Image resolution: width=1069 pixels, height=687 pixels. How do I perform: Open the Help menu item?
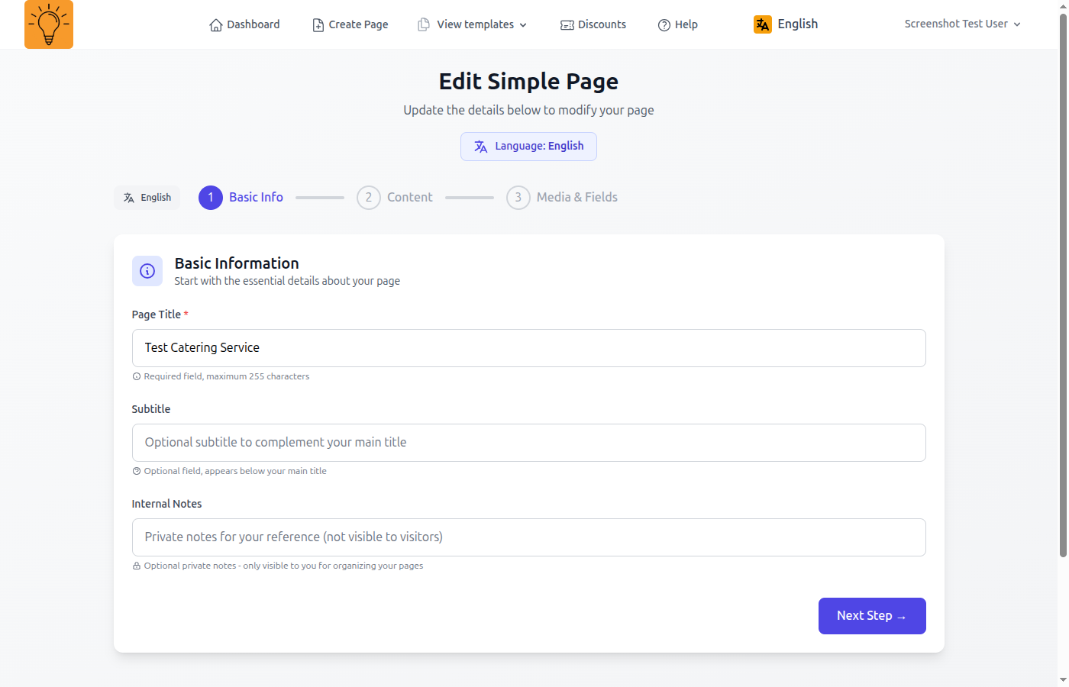click(678, 24)
